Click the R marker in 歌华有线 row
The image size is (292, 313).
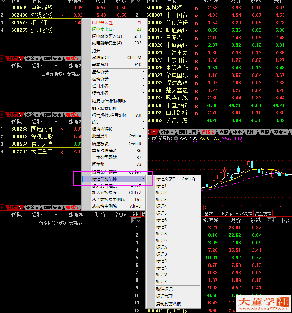[x=196, y=98]
